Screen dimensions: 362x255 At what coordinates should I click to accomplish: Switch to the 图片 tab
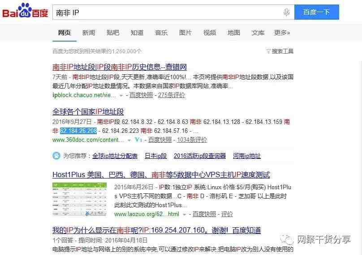point(185,33)
